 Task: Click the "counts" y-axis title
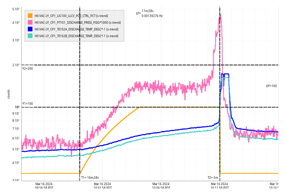(x=9, y=94)
